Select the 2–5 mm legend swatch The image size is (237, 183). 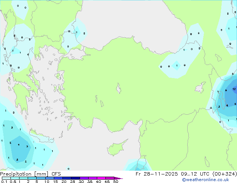coord(32,178)
